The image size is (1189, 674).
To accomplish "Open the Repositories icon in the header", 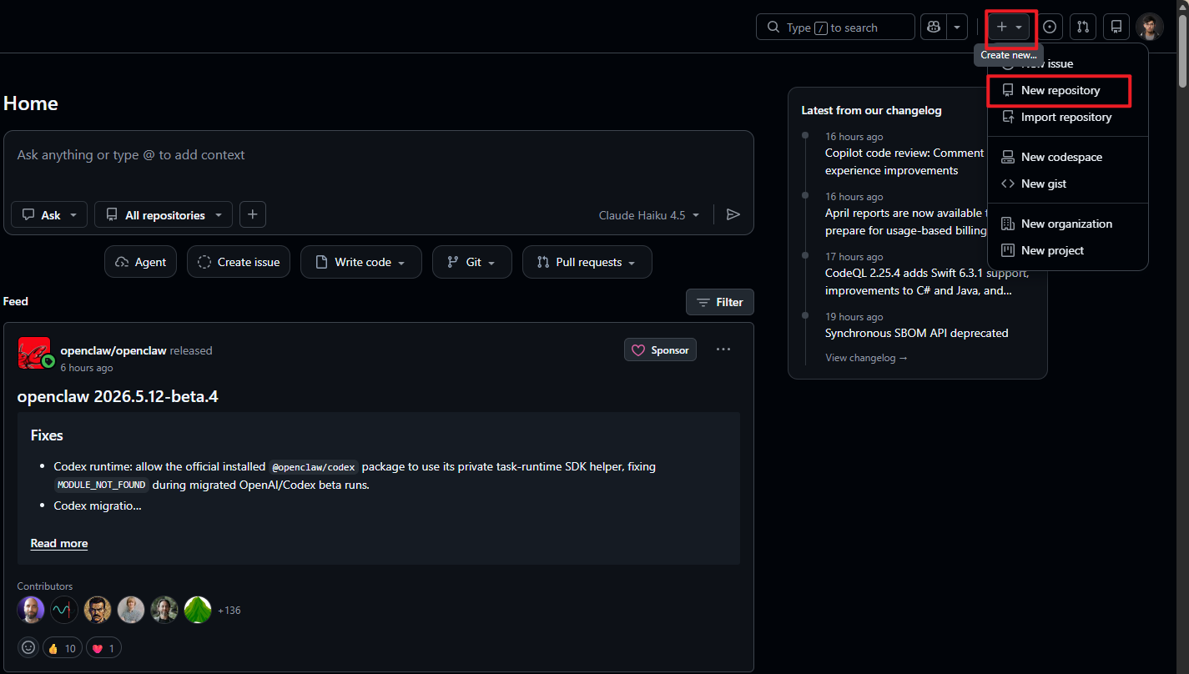I will tap(1116, 28).
